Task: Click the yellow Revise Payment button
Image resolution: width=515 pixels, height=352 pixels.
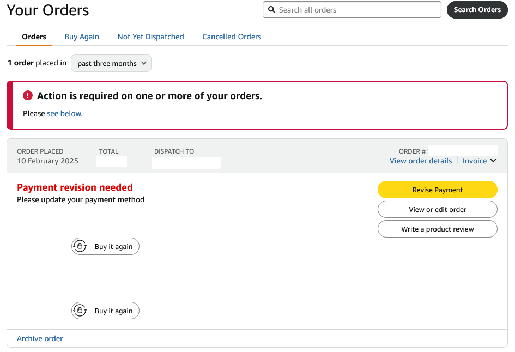Action: pyautogui.click(x=437, y=190)
